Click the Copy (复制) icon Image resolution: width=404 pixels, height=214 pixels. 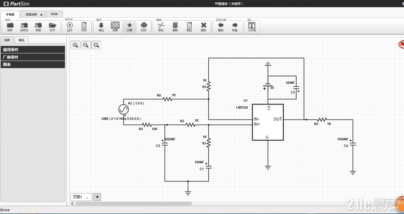tap(175, 25)
